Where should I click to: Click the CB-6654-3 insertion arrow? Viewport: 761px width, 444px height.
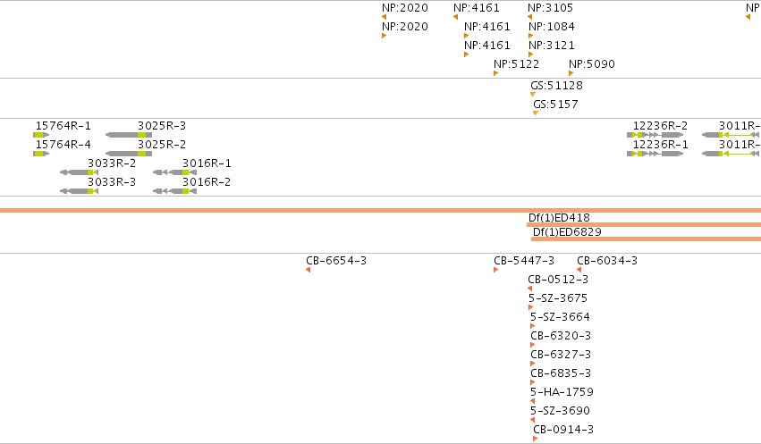pos(308,270)
